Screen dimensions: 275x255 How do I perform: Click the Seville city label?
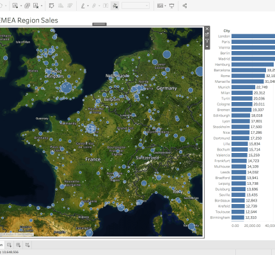click(x=224, y=195)
